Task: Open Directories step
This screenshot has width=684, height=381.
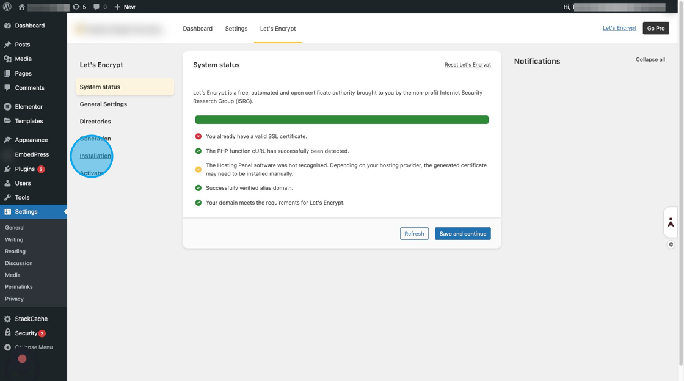Action: [x=95, y=121]
